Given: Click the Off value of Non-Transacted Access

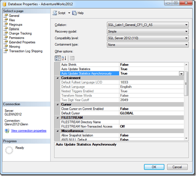Looking at the screenshot, I should [123, 127].
